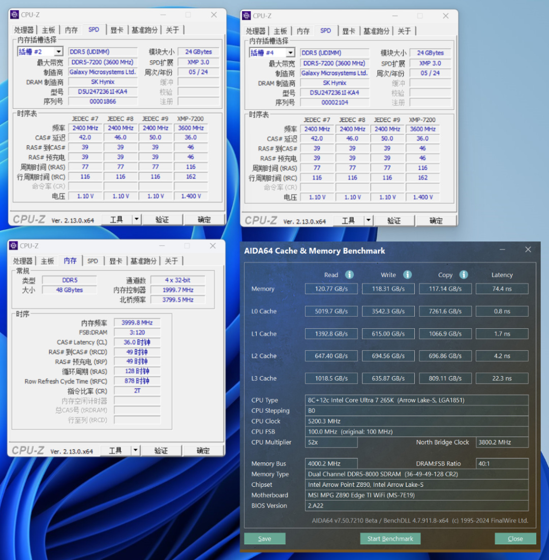This screenshot has height=560, width=549.
Task: Click 确定 button in slot #2 window
Action: (204, 220)
